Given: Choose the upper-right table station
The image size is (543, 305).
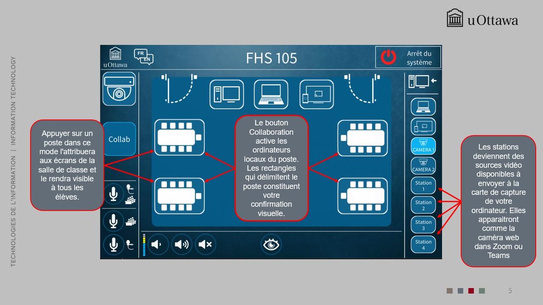Looking at the screenshot, I should coord(363,138).
